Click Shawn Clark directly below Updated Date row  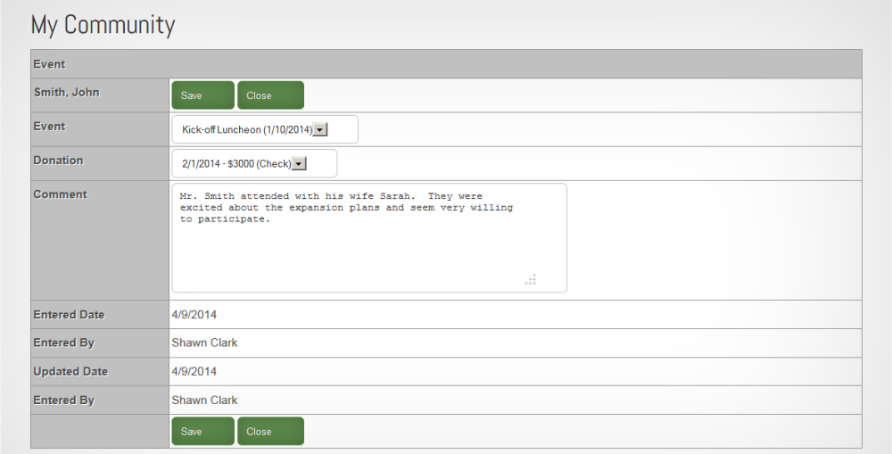[x=204, y=400]
